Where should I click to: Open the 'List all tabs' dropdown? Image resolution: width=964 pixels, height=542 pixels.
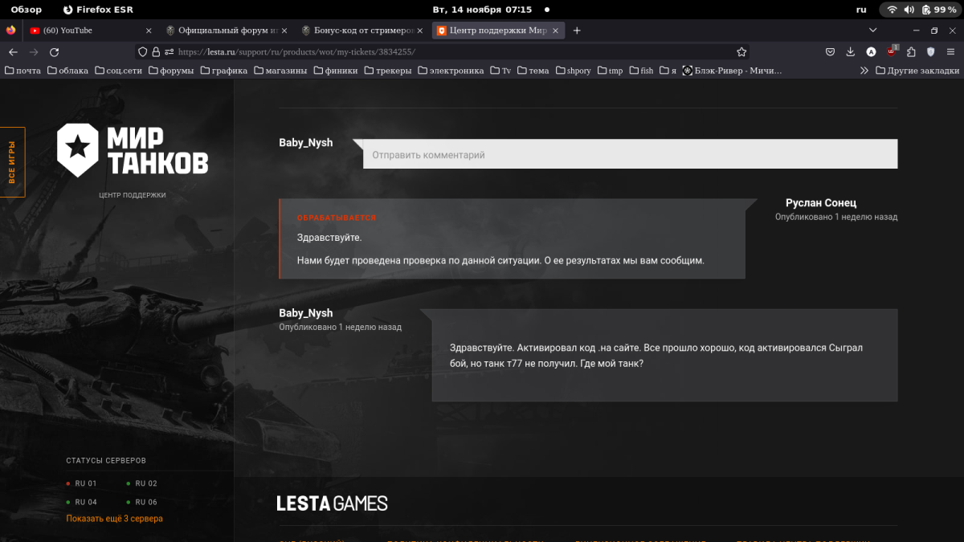tap(873, 31)
